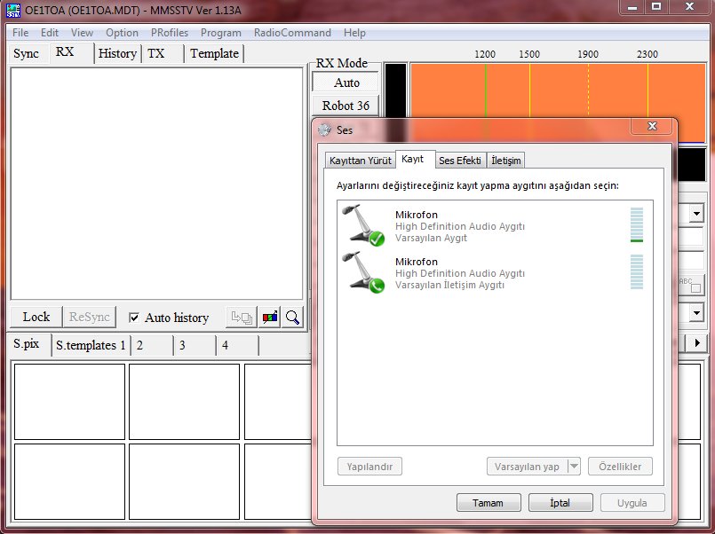Switch to the Ses Efekti tab
This screenshot has height=534, width=715.
(460, 161)
